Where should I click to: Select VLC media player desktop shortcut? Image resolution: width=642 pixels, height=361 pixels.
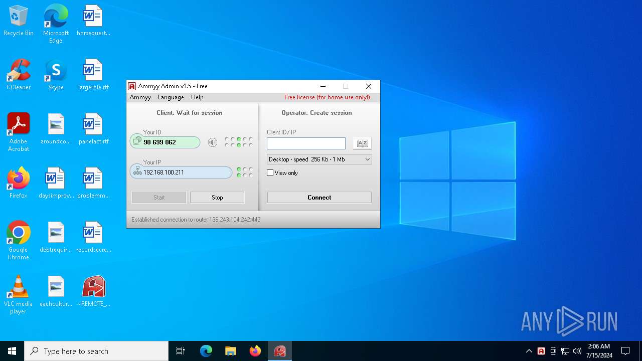19,295
